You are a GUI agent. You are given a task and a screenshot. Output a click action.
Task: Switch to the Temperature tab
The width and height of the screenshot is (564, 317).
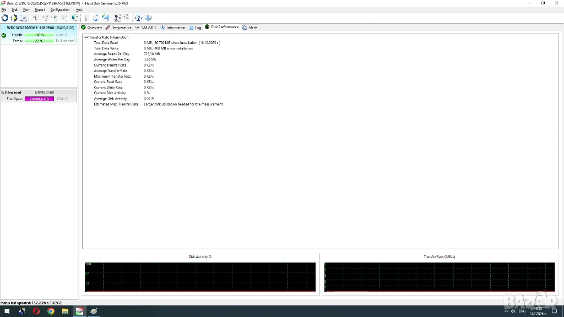click(119, 27)
